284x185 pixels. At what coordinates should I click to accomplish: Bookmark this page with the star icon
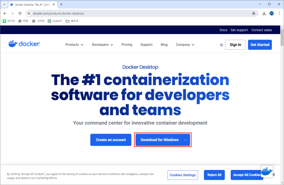[x=254, y=13]
